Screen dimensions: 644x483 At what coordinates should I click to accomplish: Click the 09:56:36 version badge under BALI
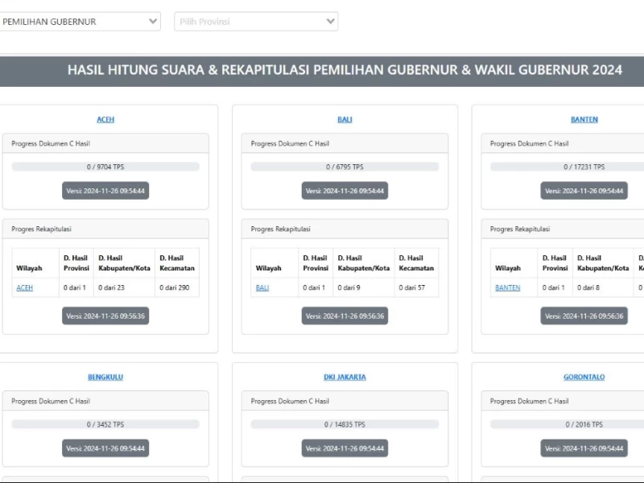click(345, 316)
